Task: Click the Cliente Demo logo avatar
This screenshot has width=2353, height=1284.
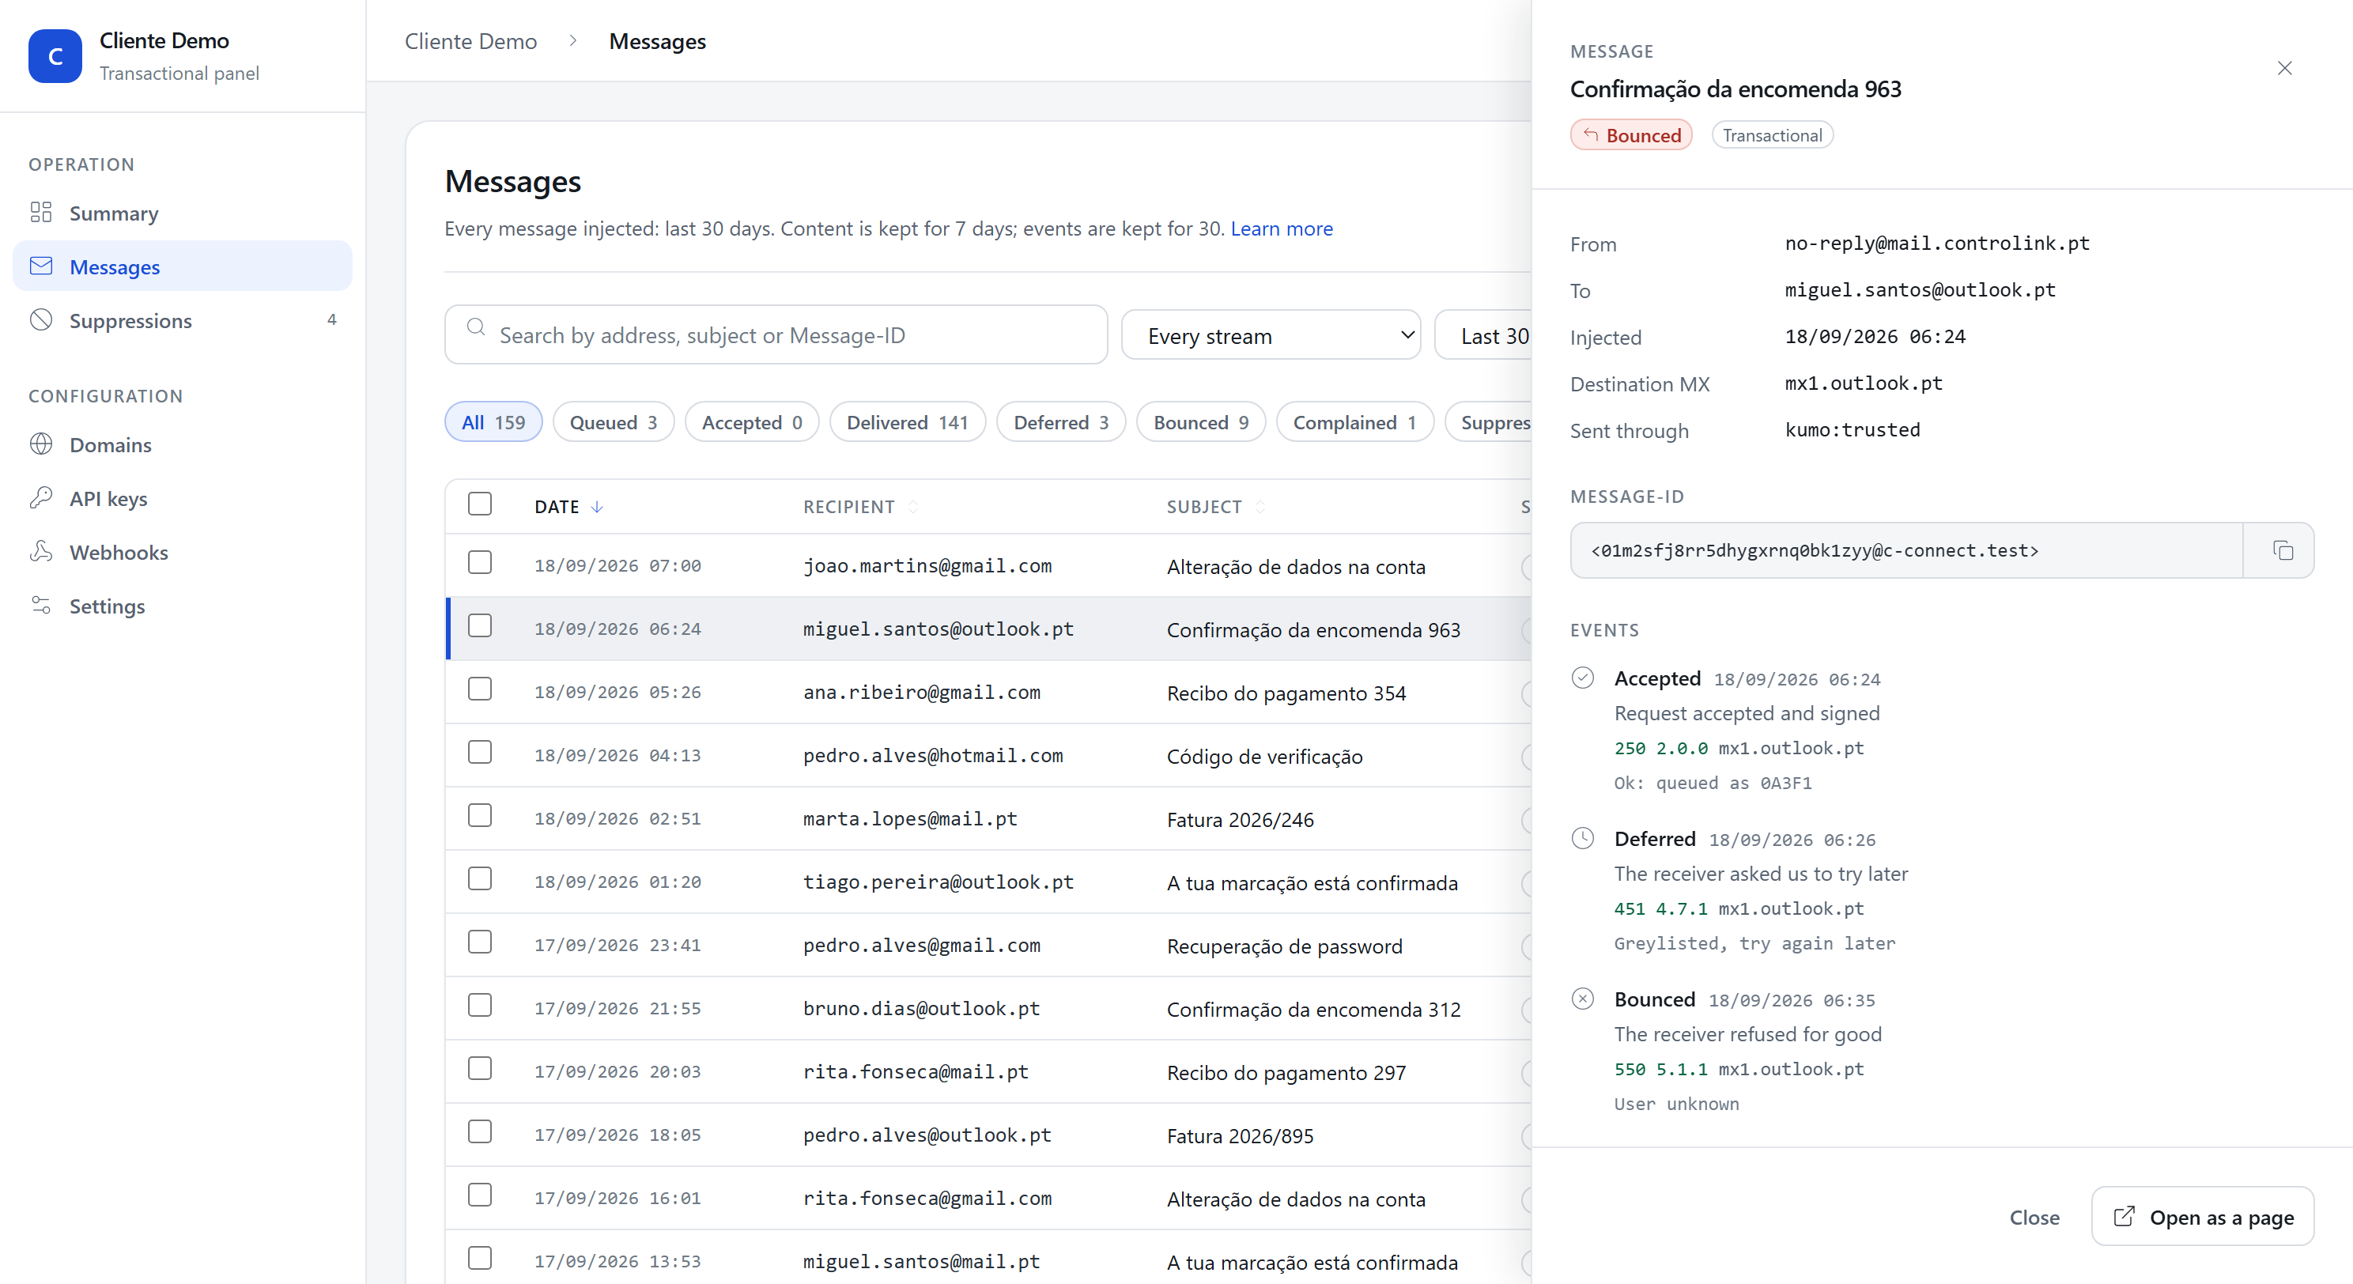Action: tap(55, 55)
